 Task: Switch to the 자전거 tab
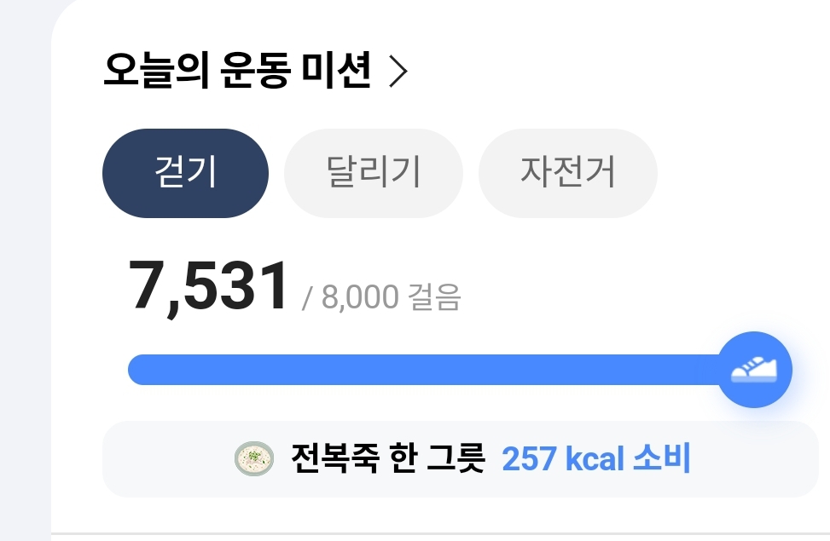568,173
